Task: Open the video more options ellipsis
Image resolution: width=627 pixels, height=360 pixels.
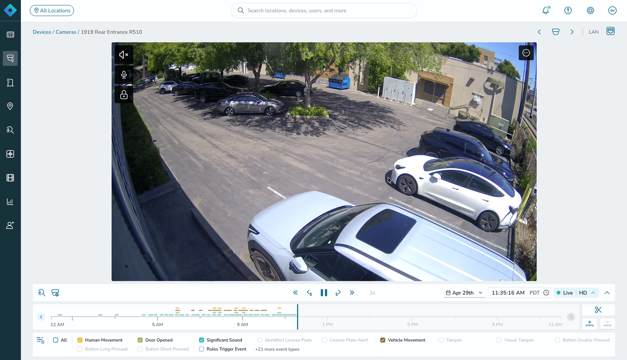Action: point(526,53)
